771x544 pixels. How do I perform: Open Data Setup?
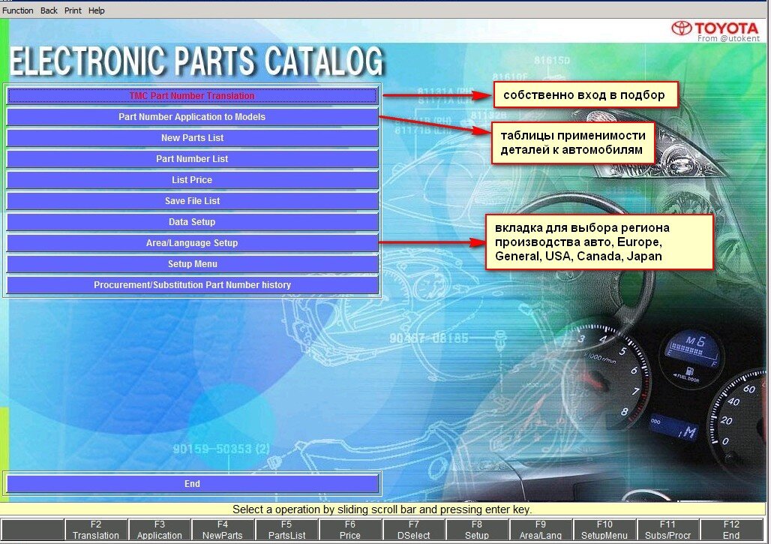[192, 222]
